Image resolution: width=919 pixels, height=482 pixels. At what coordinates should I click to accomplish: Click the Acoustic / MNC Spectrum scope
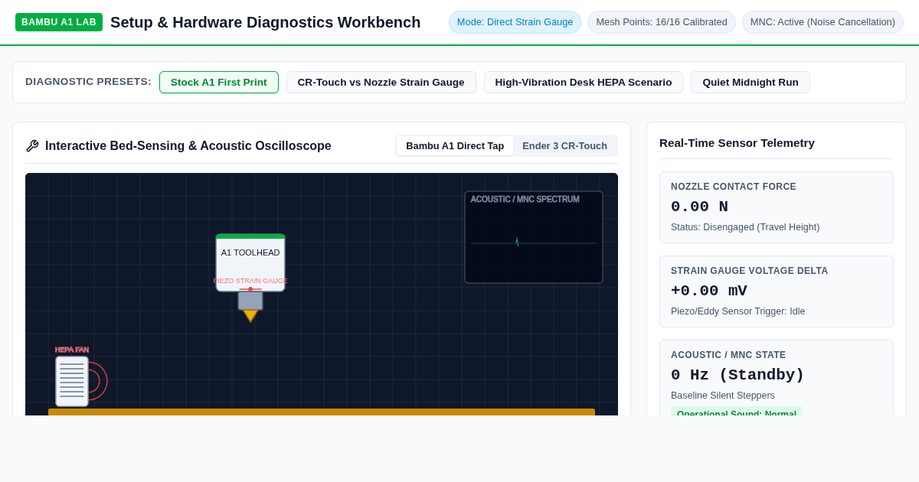tap(534, 237)
